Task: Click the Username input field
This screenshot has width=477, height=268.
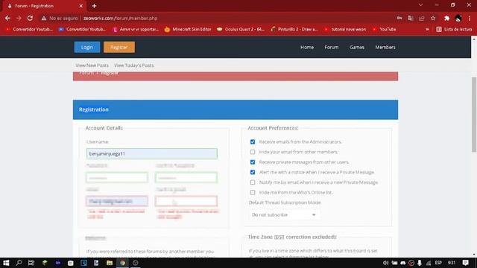Action: 152,154
